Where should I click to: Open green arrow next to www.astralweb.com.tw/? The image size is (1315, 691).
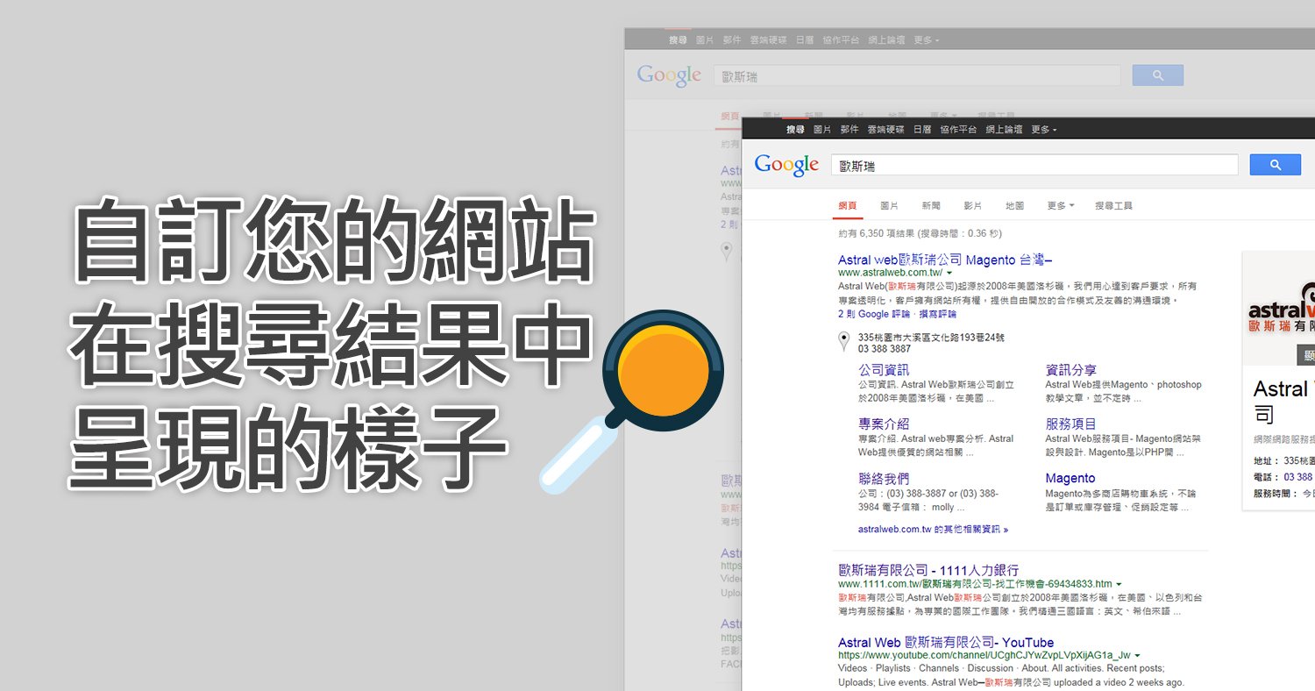pyautogui.click(x=949, y=274)
